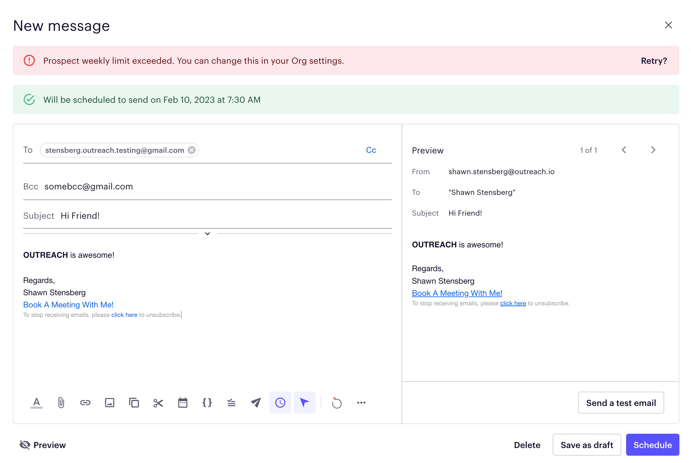Toggle the cursor click-tracking button

pyautogui.click(x=305, y=403)
